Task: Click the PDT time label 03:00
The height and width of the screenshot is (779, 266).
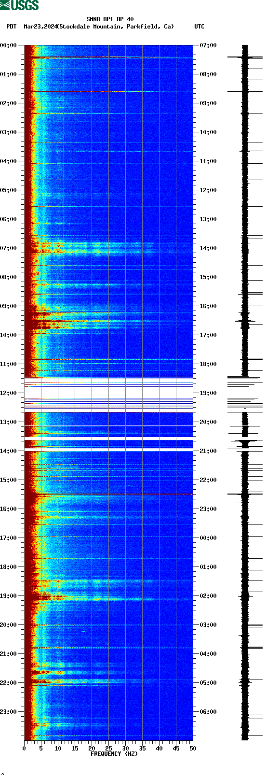Action: point(9,132)
